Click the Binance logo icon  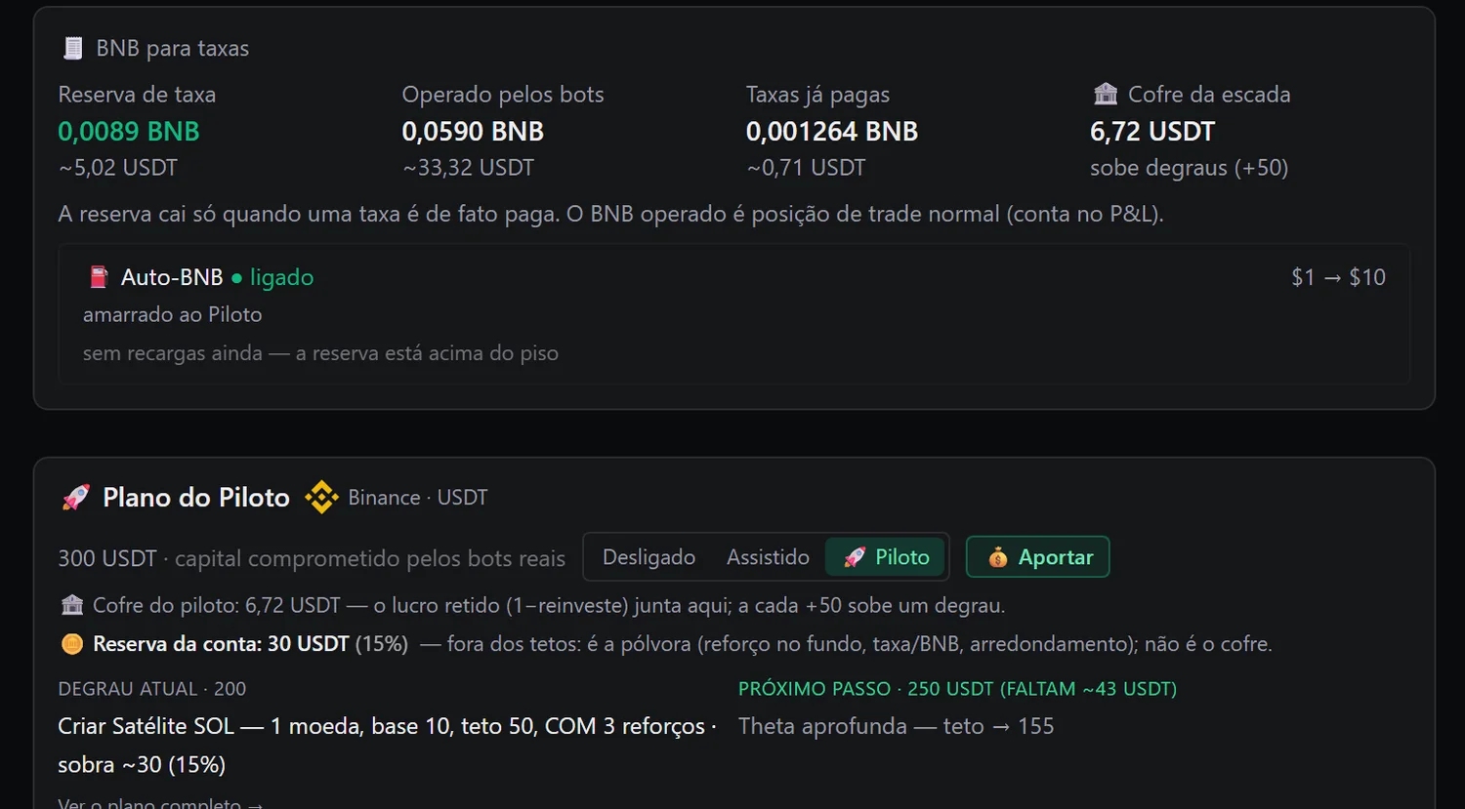[321, 497]
